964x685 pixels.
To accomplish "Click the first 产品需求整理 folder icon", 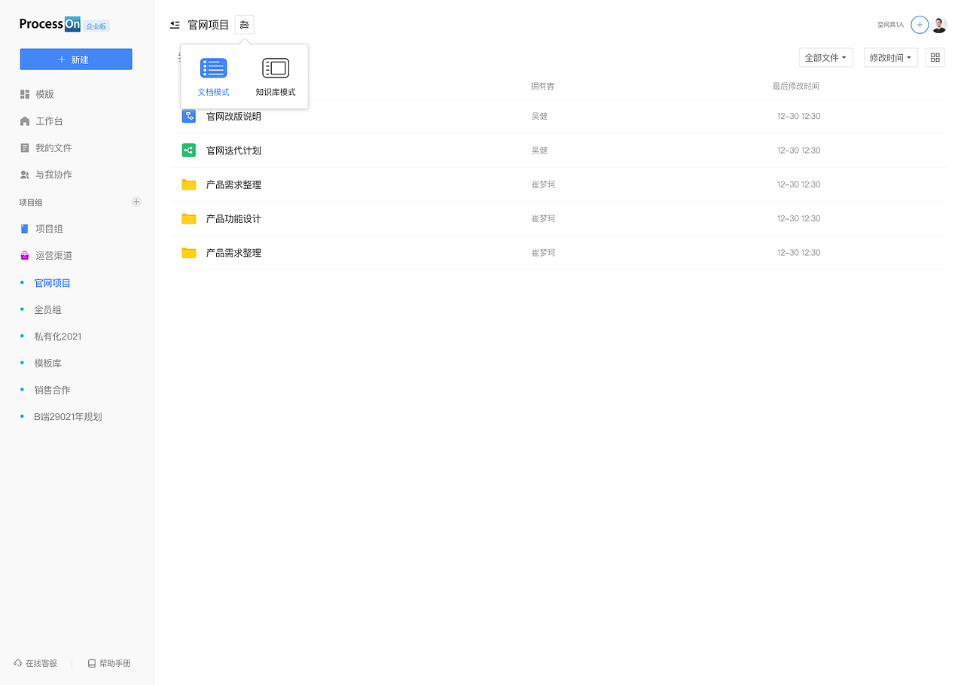I will [x=189, y=184].
